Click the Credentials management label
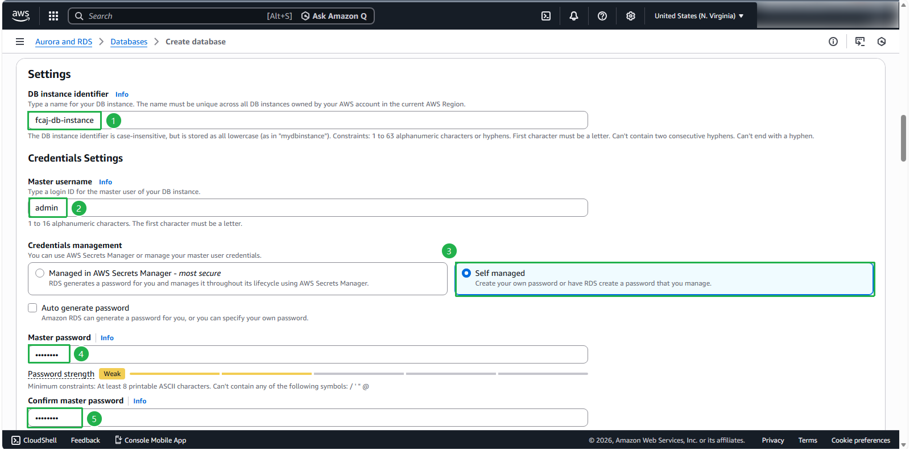 tap(75, 246)
